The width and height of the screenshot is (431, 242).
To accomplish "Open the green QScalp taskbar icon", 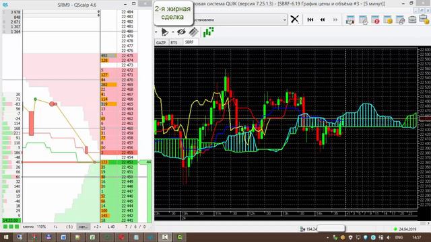I will 180,237.
